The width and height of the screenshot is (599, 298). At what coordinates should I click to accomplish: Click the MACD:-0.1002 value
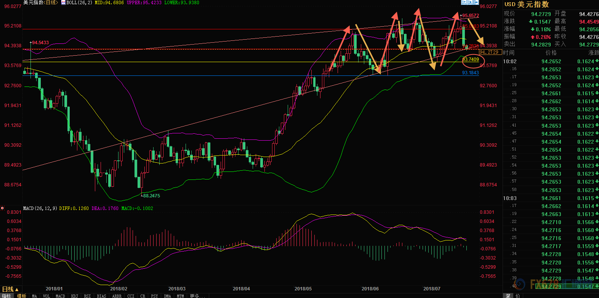click(137, 208)
